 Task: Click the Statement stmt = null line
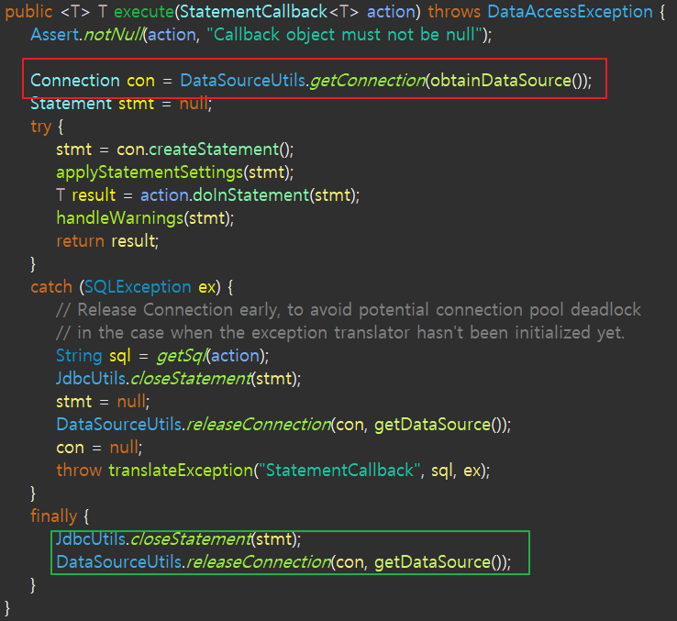(121, 104)
